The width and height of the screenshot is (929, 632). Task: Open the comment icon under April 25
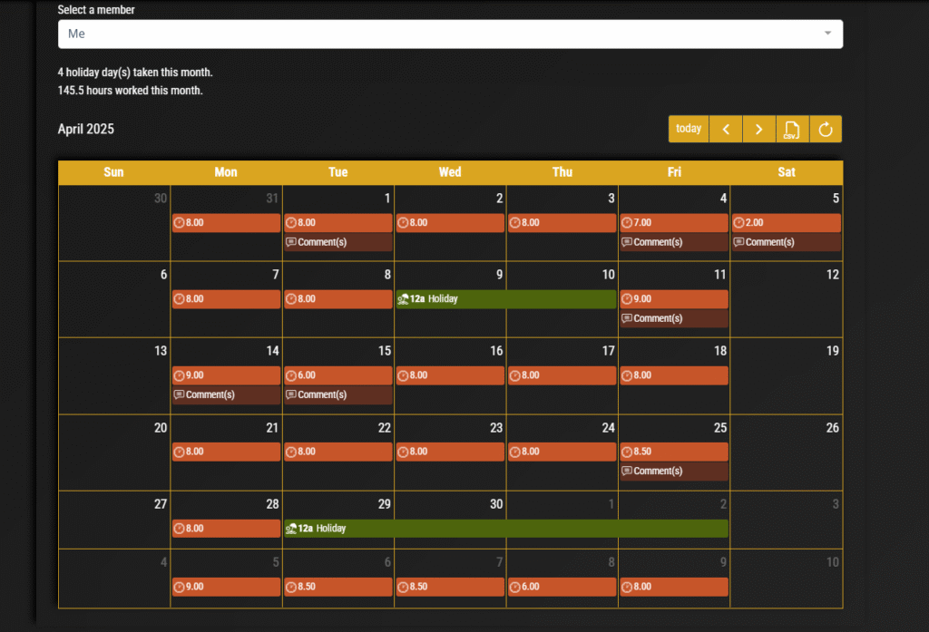[628, 471]
